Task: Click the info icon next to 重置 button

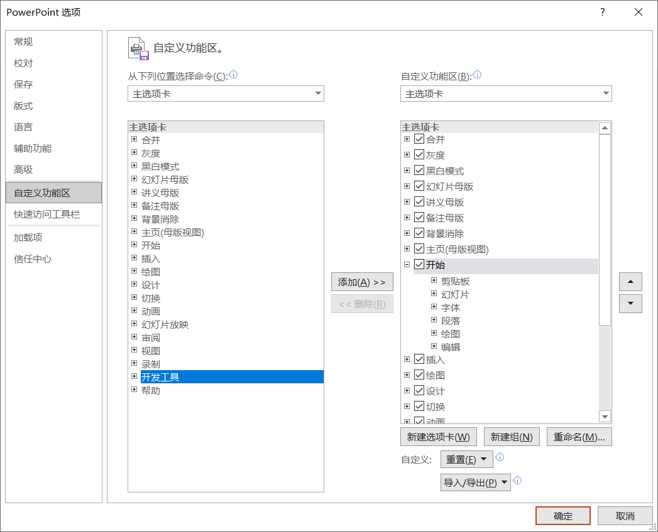Action: [x=500, y=457]
